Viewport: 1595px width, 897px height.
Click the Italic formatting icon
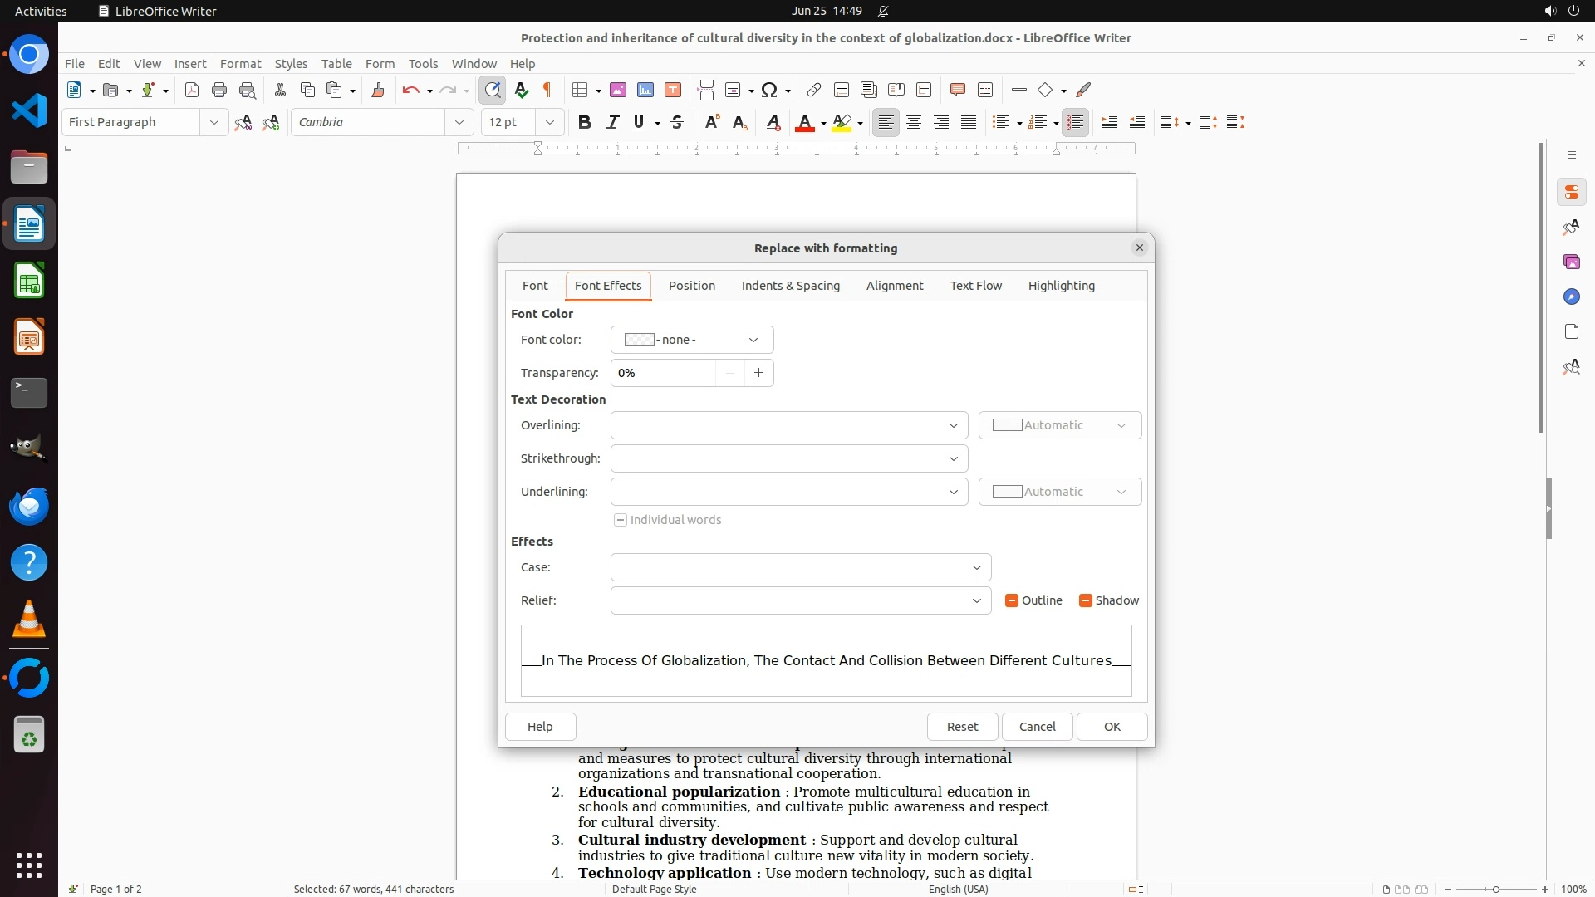pyautogui.click(x=612, y=122)
